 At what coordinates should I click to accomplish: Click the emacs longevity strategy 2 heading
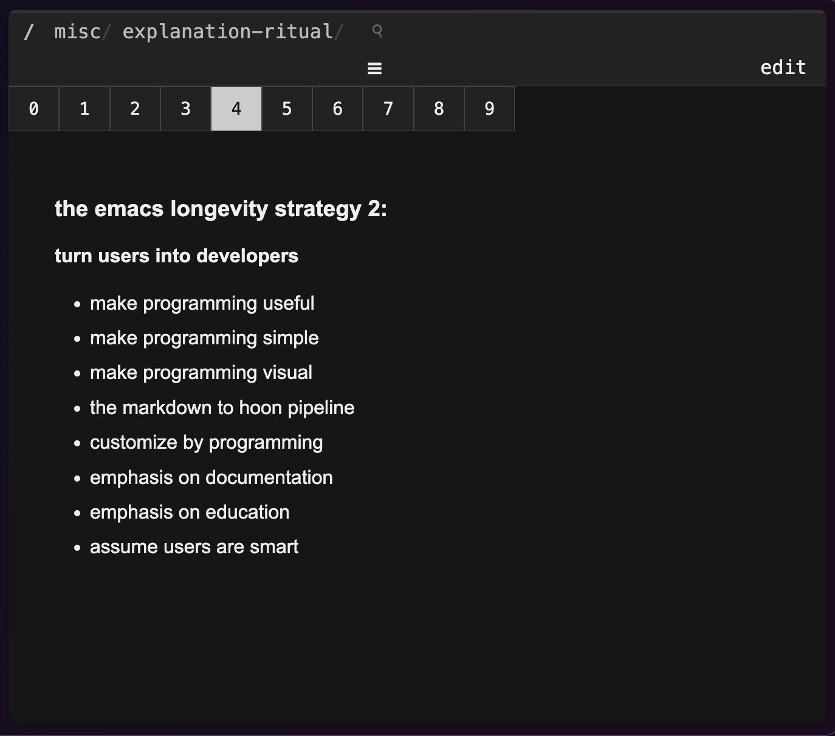coord(221,209)
